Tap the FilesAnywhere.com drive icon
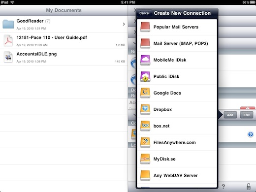The height and width of the screenshot is (192, 256). [145, 142]
